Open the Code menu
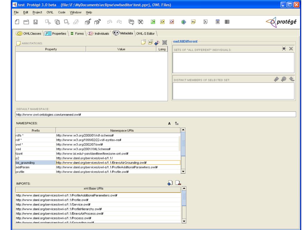The image size is (306, 230). click(x=62, y=12)
